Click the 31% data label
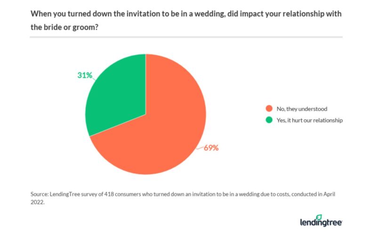 (x=85, y=75)
